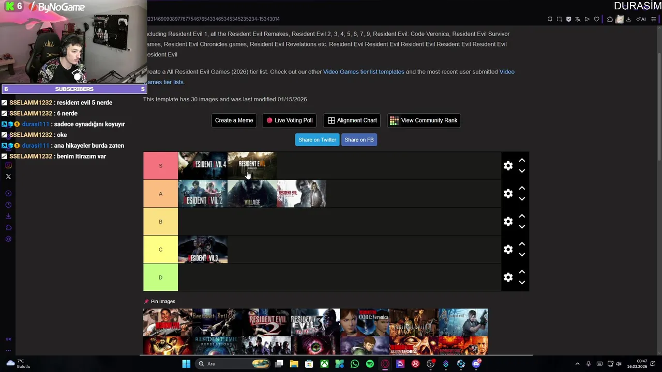Click the send/flow arrow icon
The image size is (662, 372).
point(587,19)
